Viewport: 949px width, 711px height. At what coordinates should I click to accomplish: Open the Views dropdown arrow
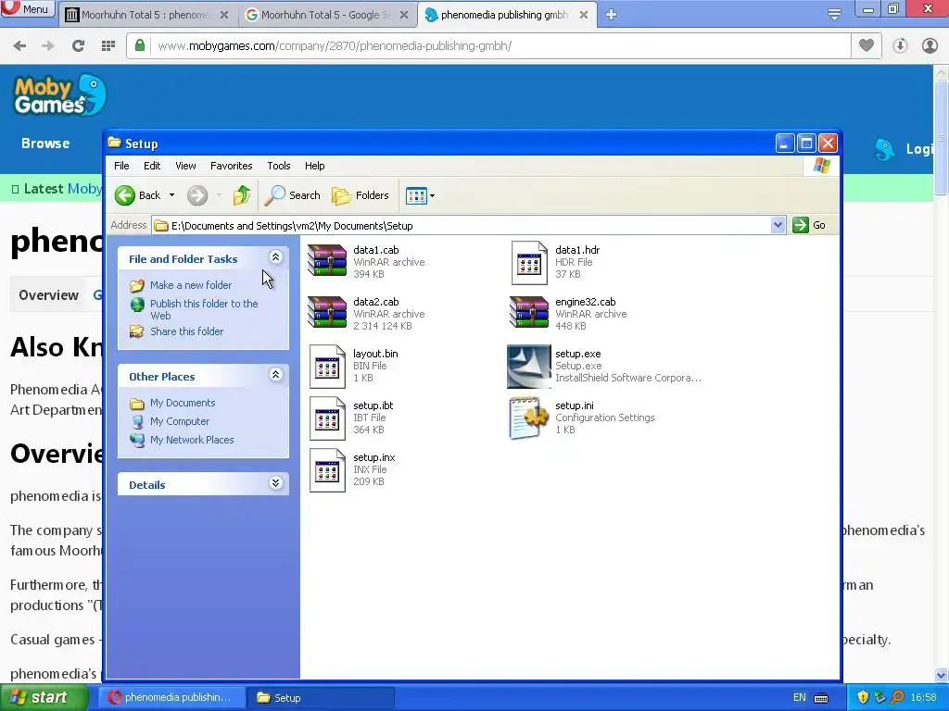[432, 195]
